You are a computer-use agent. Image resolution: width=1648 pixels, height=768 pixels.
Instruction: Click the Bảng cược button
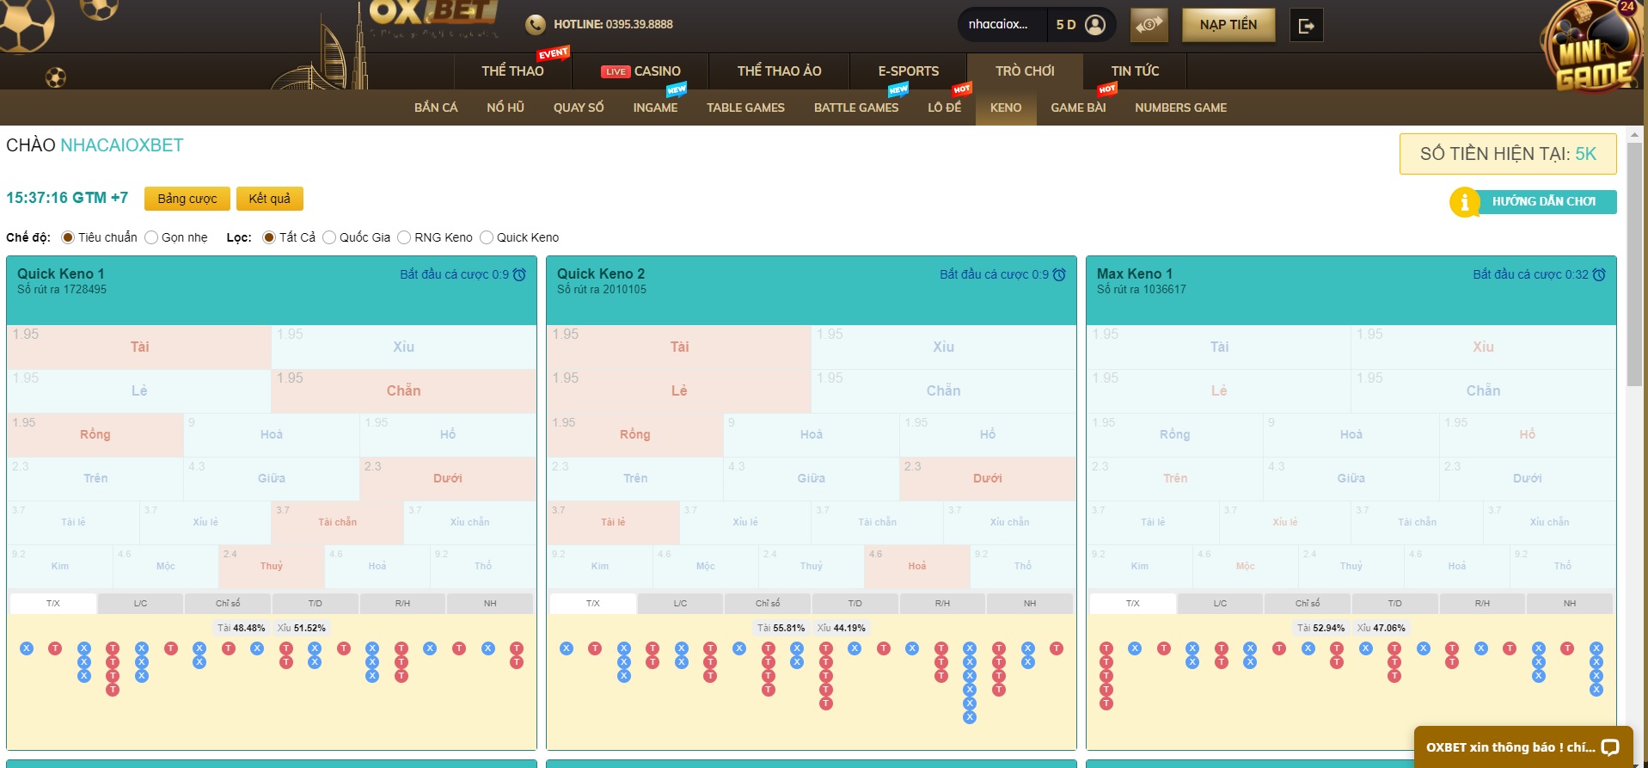187,199
